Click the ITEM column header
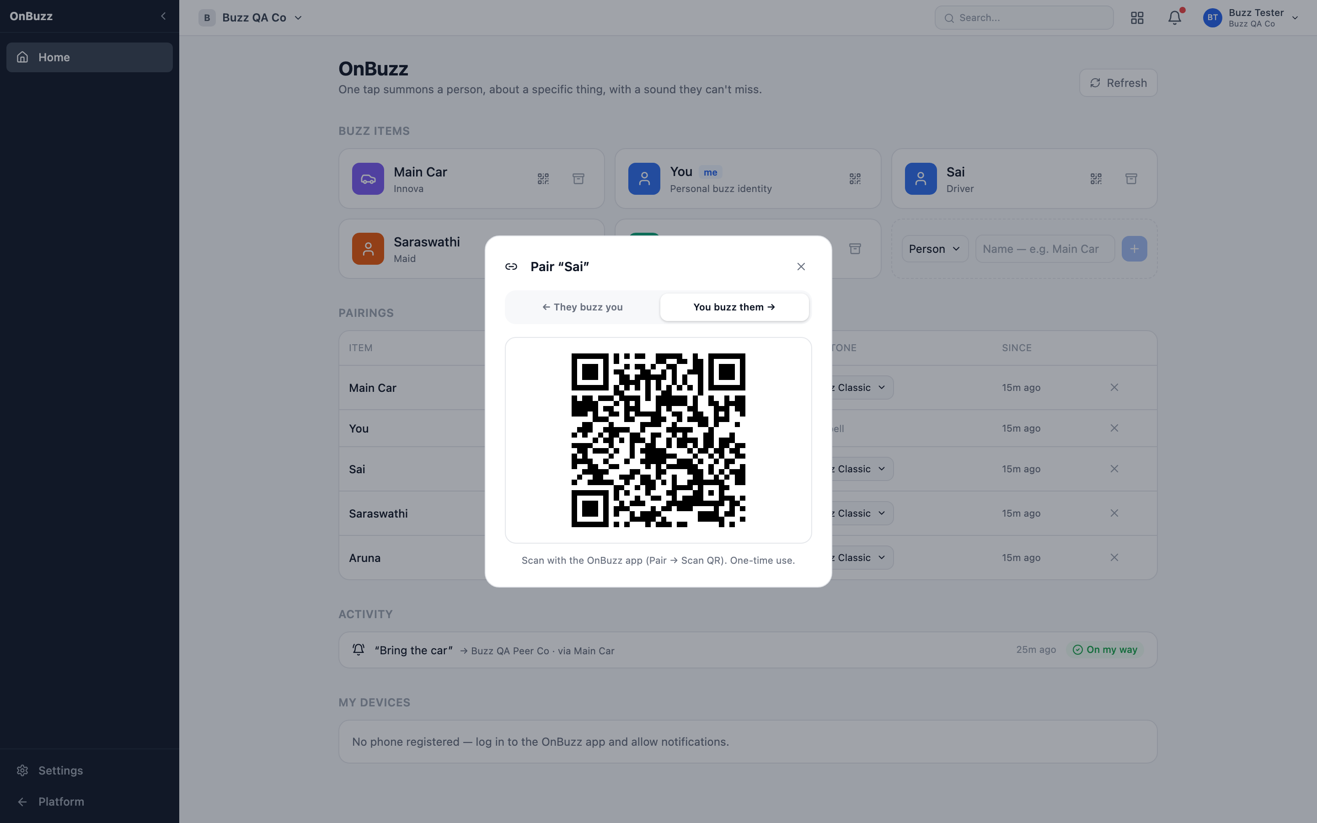Image resolution: width=1317 pixels, height=823 pixels. [x=360, y=348]
